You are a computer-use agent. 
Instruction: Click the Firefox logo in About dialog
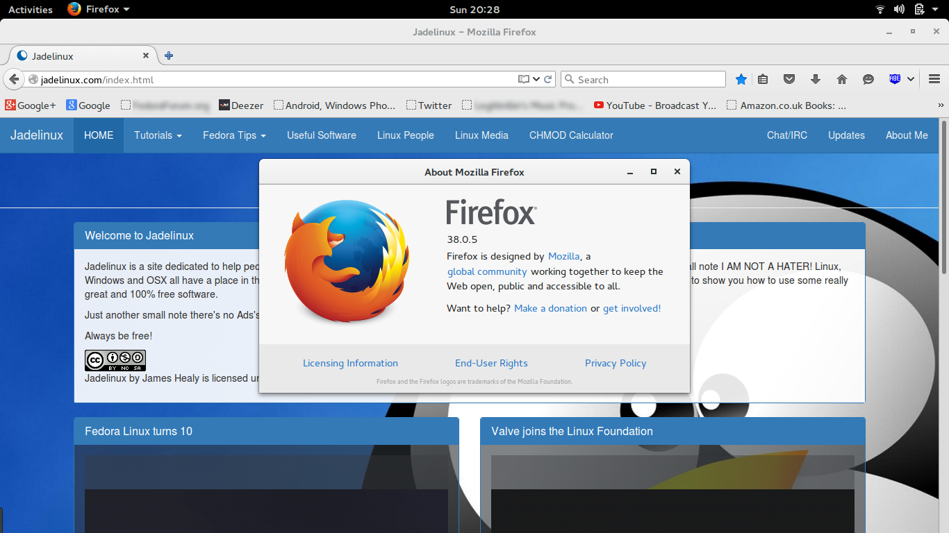coord(347,262)
